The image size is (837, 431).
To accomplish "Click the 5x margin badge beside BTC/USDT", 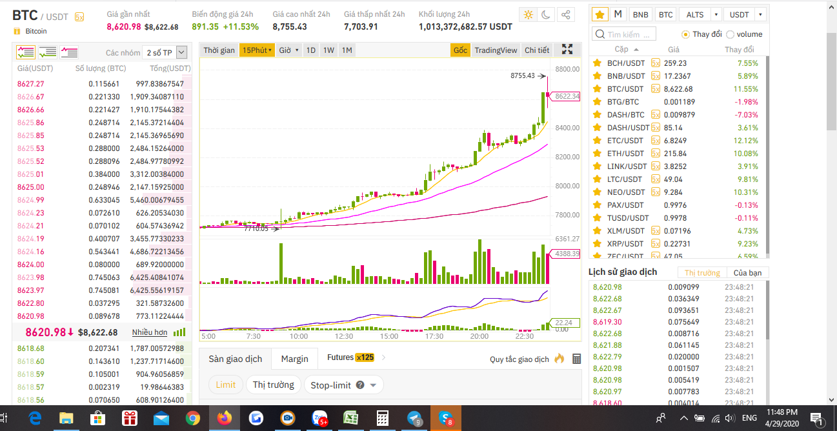I will (x=79, y=17).
